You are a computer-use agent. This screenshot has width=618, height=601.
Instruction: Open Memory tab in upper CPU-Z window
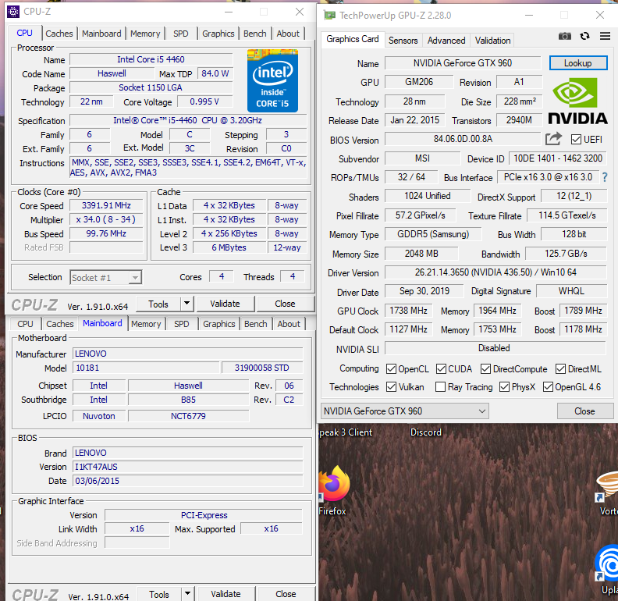pyautogui.click(x=145, y=34)
